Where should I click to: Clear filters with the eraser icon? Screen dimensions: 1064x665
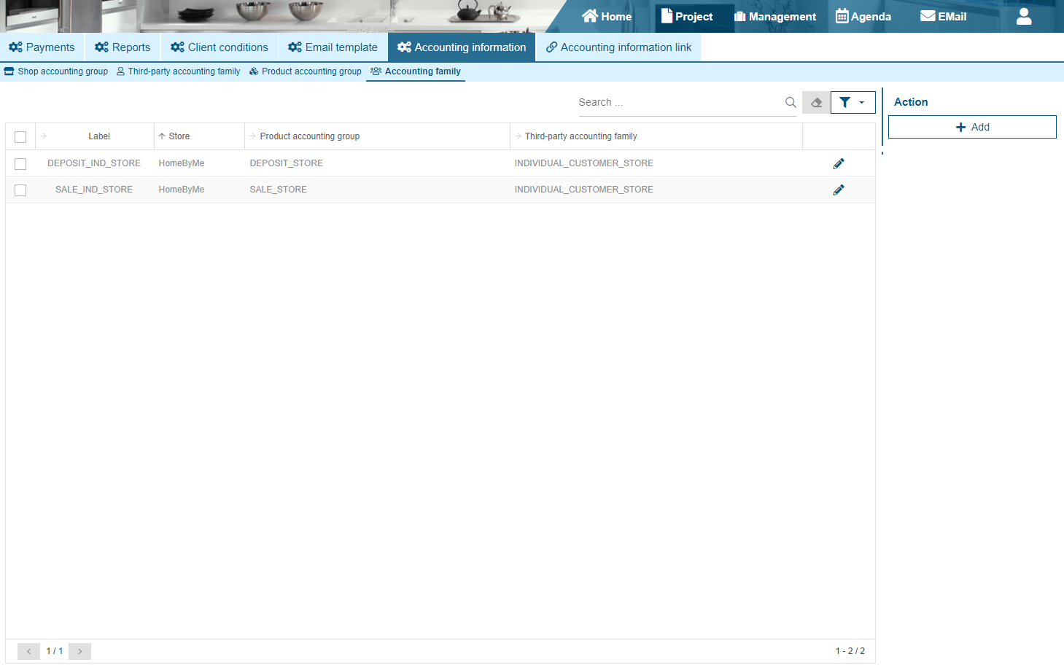point(816,103)
